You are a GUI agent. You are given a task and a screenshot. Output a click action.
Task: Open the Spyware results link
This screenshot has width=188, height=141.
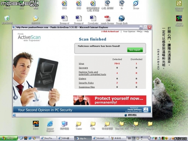pyautogui.click(x=83, y=68)
